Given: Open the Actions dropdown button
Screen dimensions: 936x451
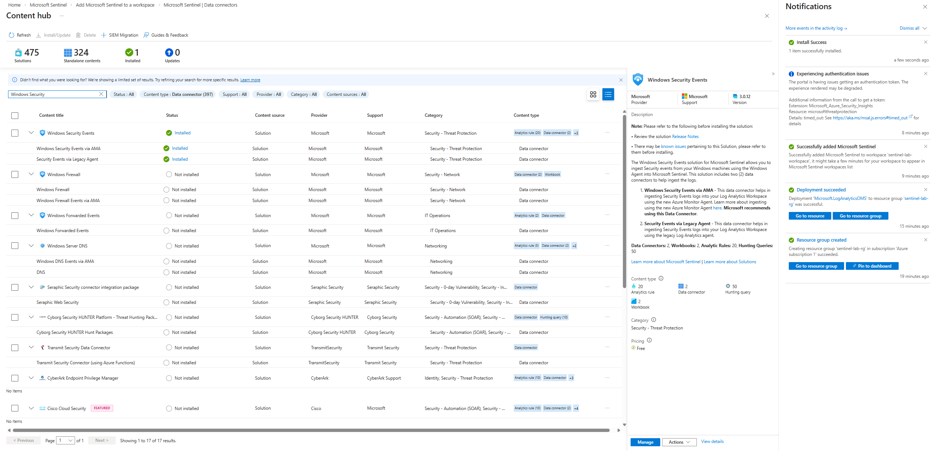Looking at the screenshot, I should pyautogui.click(x=679, y=442).
